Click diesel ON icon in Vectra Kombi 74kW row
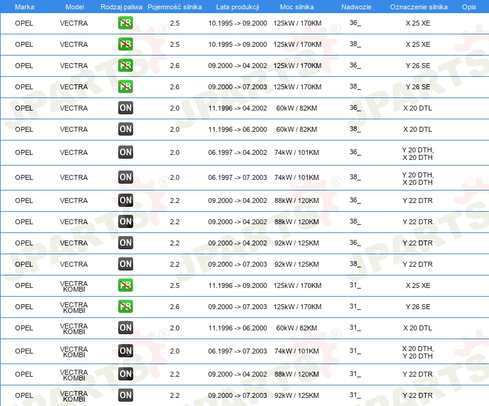The height and width of the screenshot is (406, 489). tap(125, 351)
